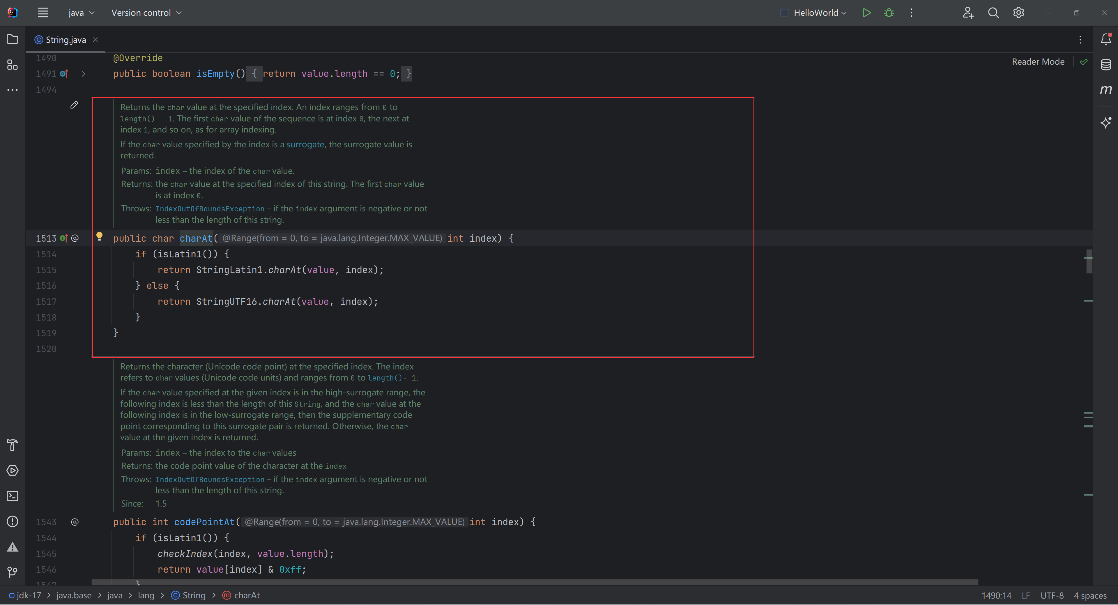Open the Terminal tool window
Screen dimensions: 1118x605
pos(13,496)
